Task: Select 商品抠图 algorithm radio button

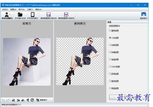Action: point(110,88)
